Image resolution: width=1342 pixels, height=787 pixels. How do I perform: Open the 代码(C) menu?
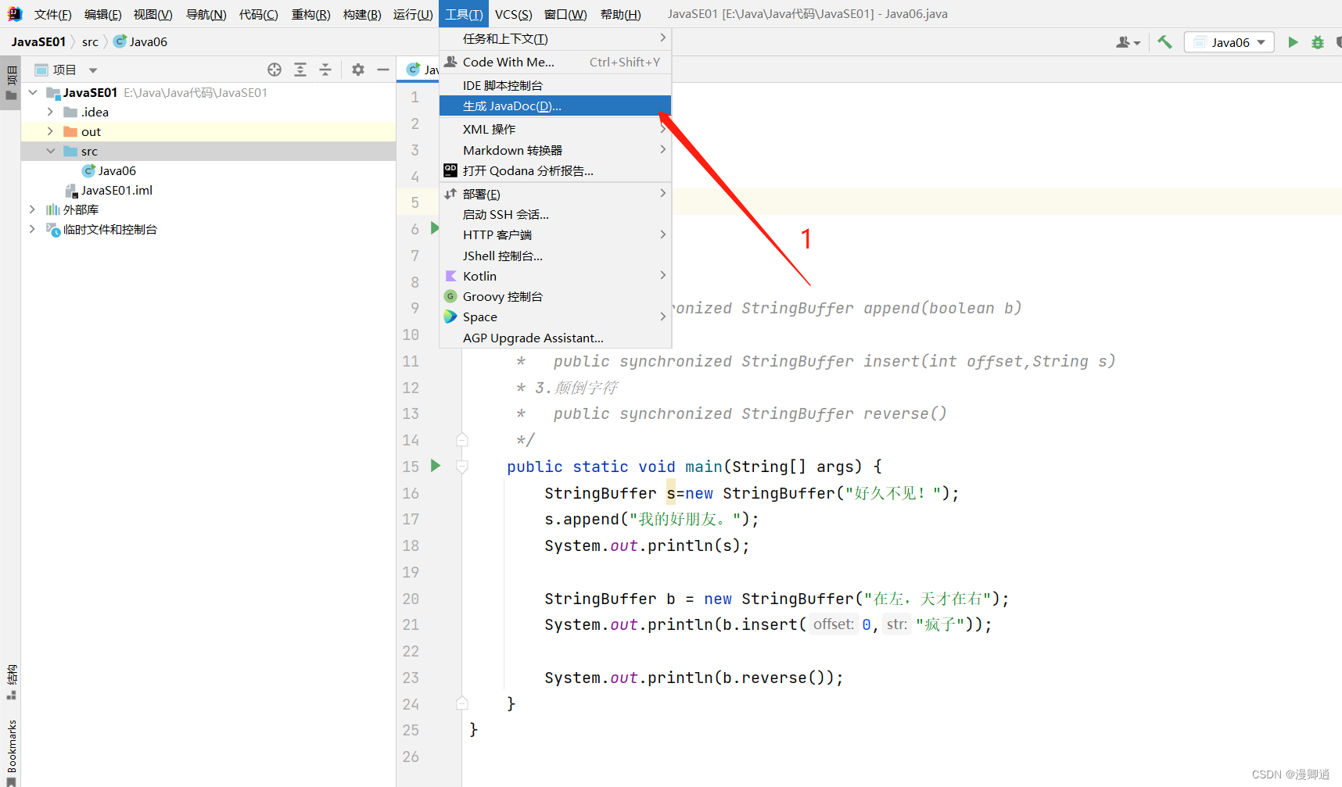pyautogui.click(x=258, y=14)
